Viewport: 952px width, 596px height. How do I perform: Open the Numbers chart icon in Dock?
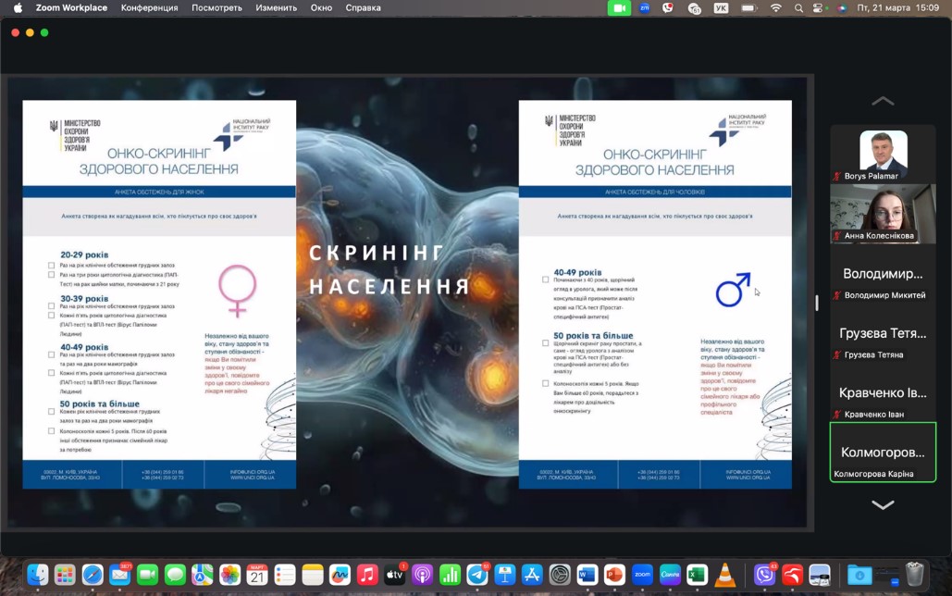[450, 574]
